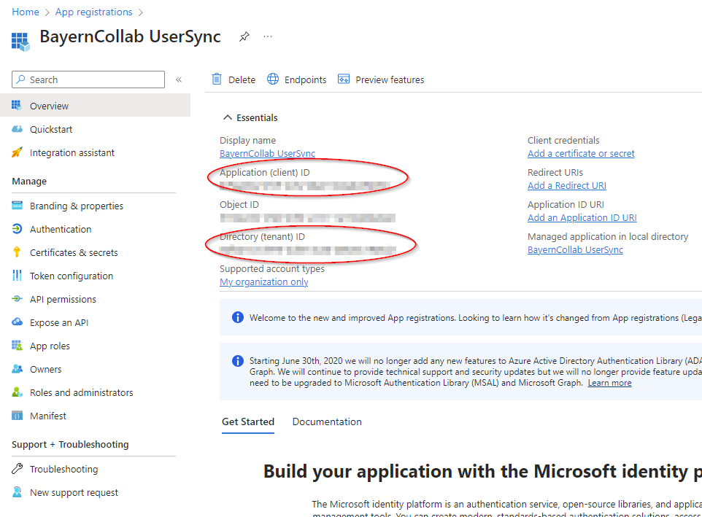Click the pin icon beside the app title
The width and height of the screenshot is (702, 517).
[244, 36]
